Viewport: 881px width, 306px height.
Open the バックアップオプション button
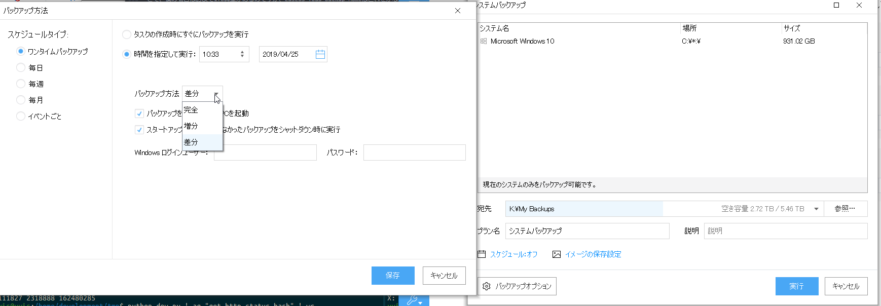point(517,286)
